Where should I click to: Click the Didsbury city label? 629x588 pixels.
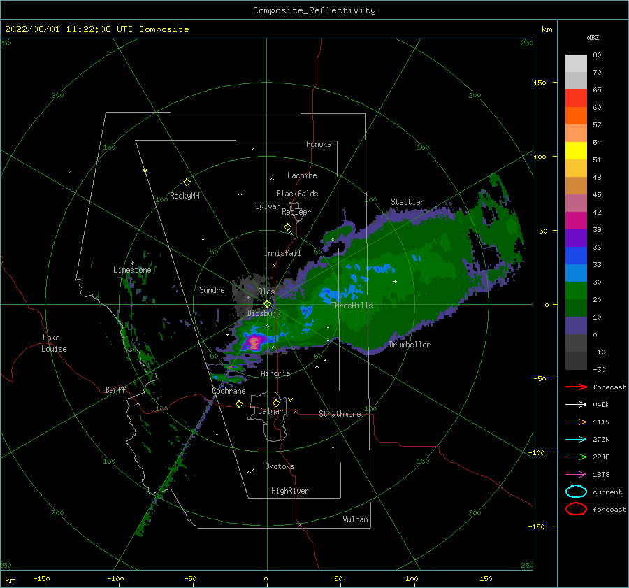[264, 313]
